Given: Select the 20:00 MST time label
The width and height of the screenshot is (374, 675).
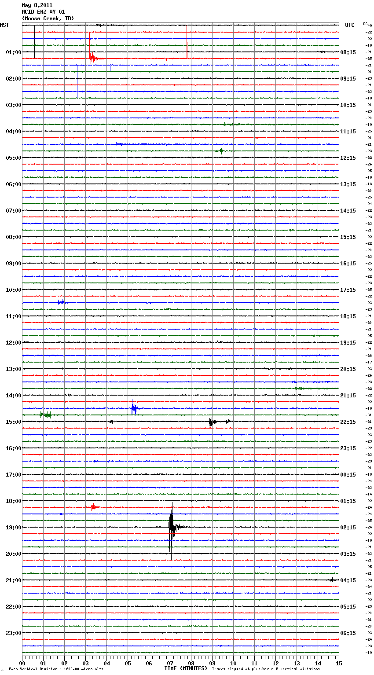Looking at the screenshot, I should [13, 554].
